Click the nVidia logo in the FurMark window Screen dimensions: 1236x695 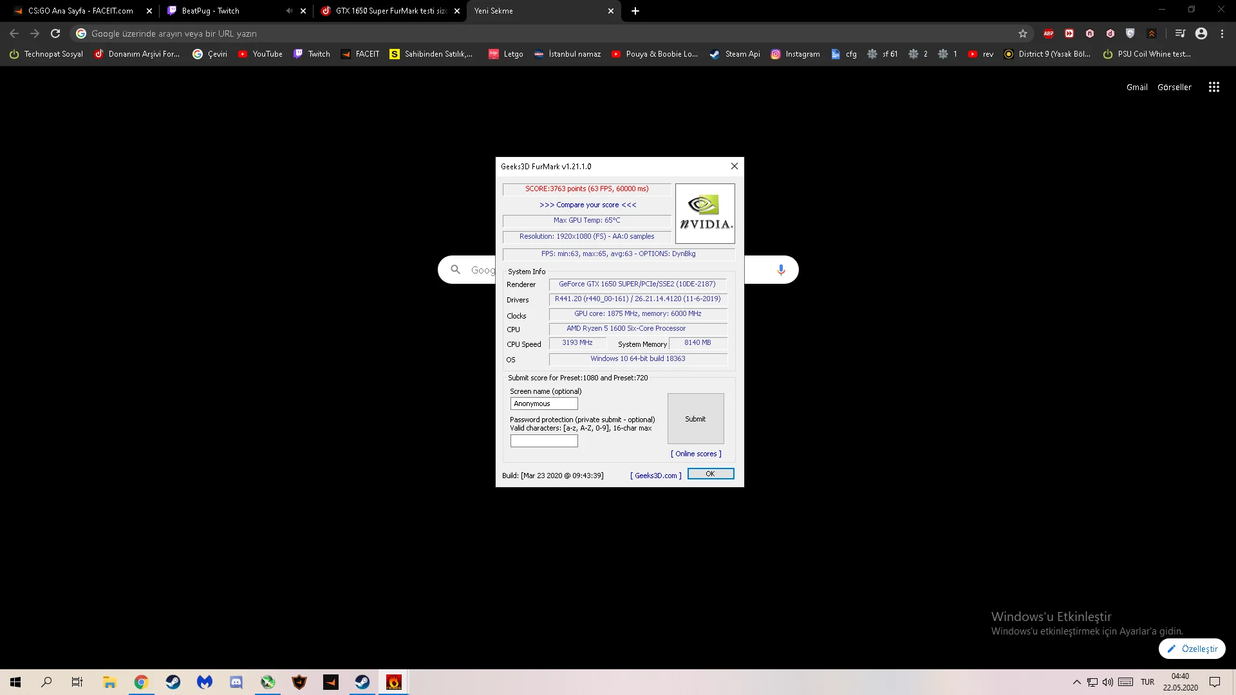pyautogui.click(x=705, y=213)
